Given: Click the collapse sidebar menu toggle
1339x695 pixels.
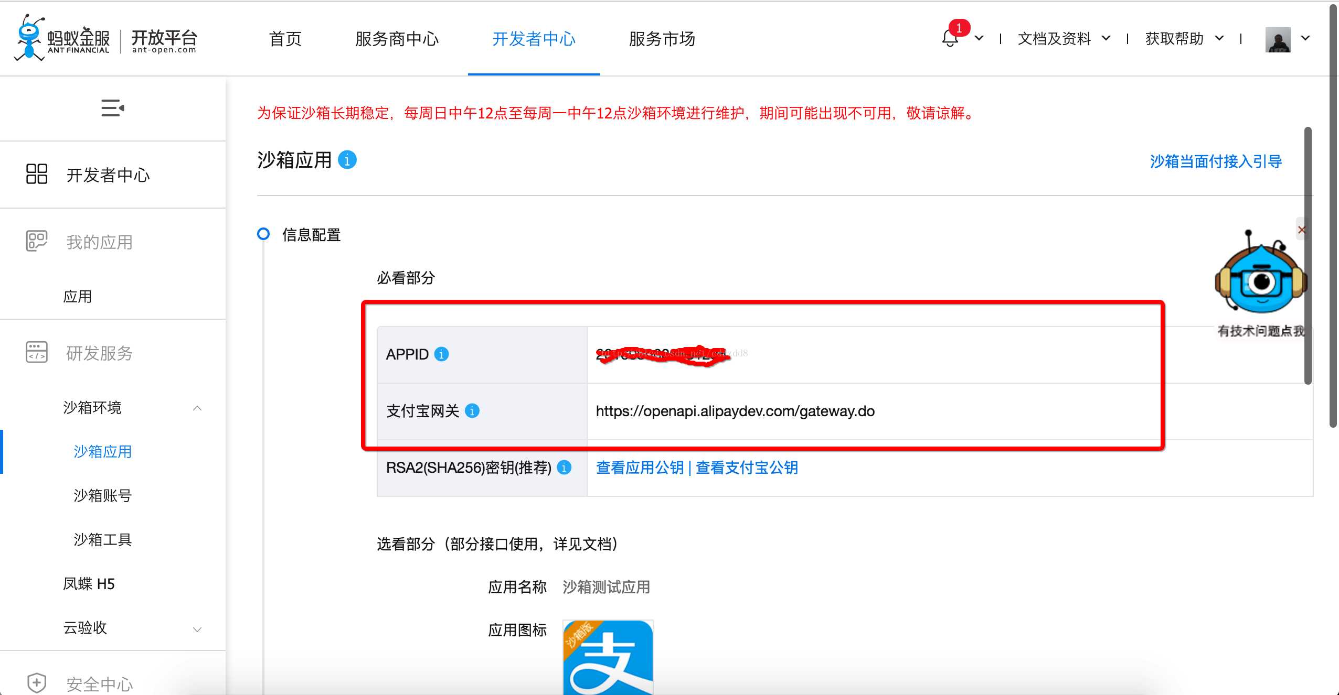Looking at the screenshot, I should (112, 108).
